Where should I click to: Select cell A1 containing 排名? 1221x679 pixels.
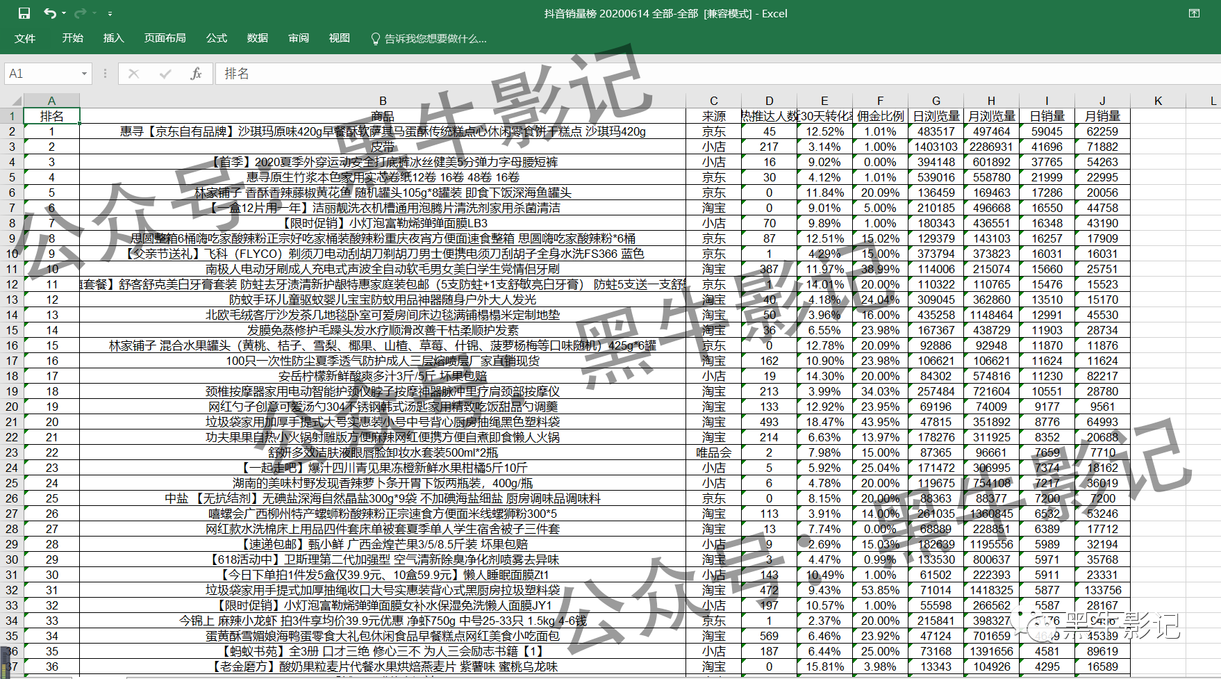pyautogui.click(x=51, y=116)
